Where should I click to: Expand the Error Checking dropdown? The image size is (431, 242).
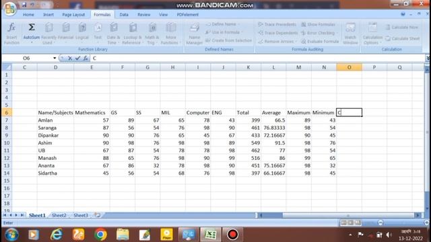coord(337,33)
